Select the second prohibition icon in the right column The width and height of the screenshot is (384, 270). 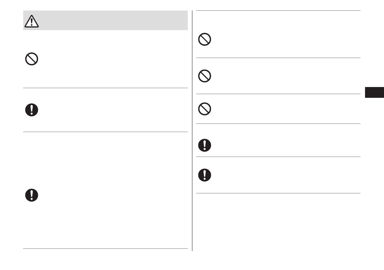tap(205, 76)
